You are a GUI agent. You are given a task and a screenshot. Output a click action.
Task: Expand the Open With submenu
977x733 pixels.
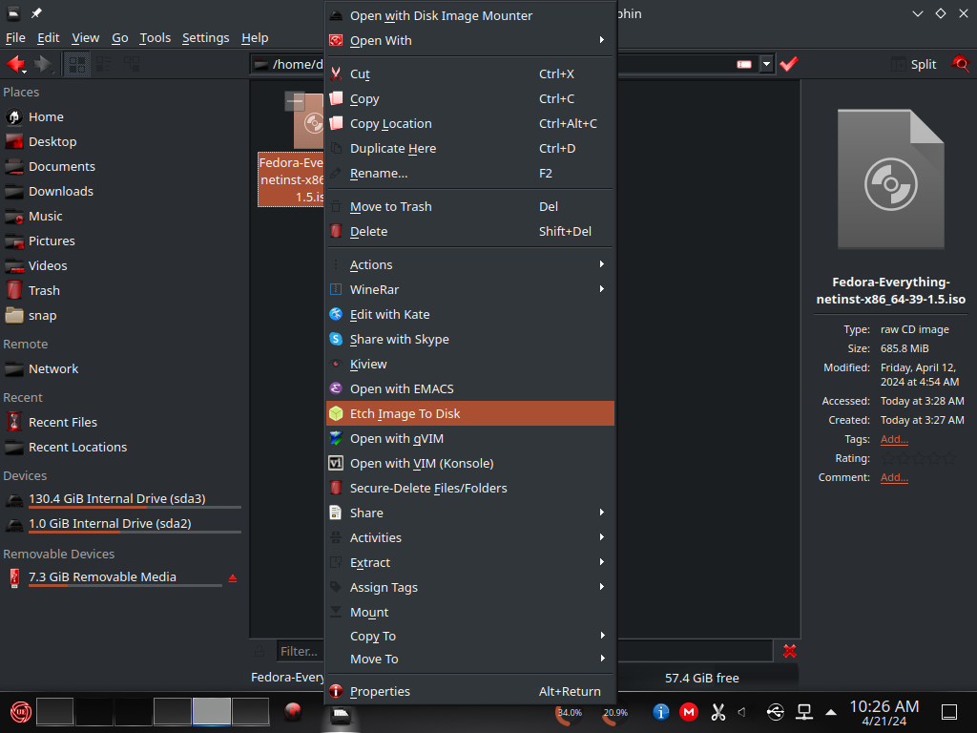[470, 40]
